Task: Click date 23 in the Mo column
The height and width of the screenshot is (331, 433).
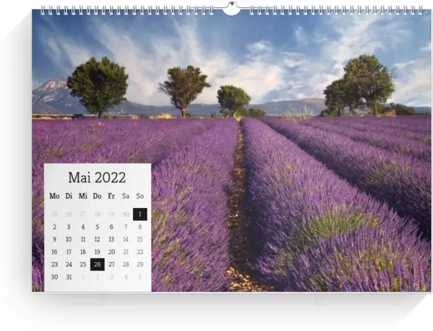Action: coord(54,264)
